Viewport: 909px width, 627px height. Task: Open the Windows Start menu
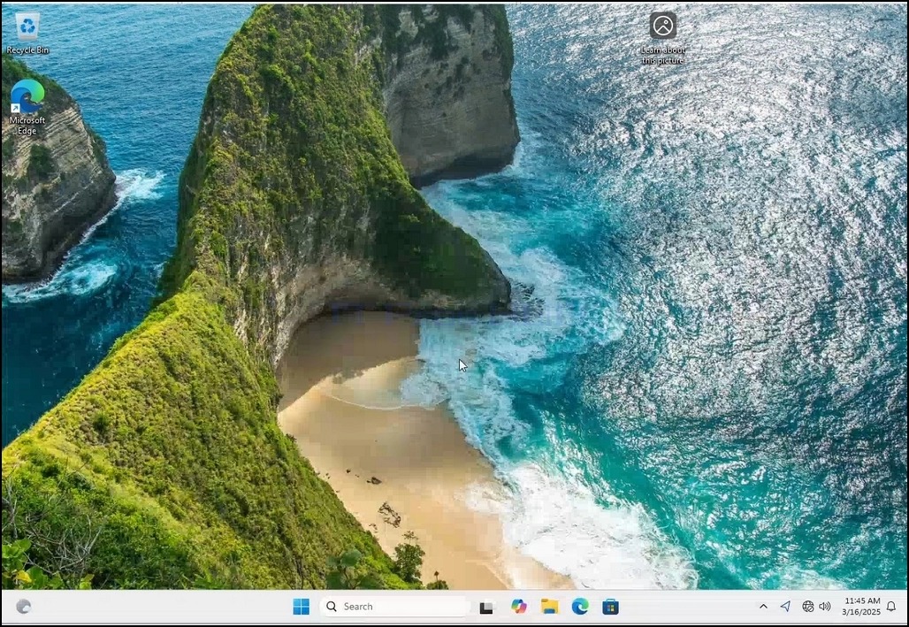click(x=301, y=607)
